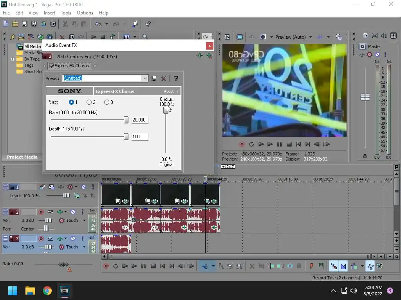Click the Depth slider handle
Screen dimensions: 401x300
(126, 137)
